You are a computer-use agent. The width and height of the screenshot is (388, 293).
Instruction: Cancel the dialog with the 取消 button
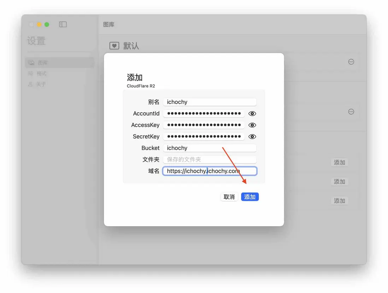point(229,197)
